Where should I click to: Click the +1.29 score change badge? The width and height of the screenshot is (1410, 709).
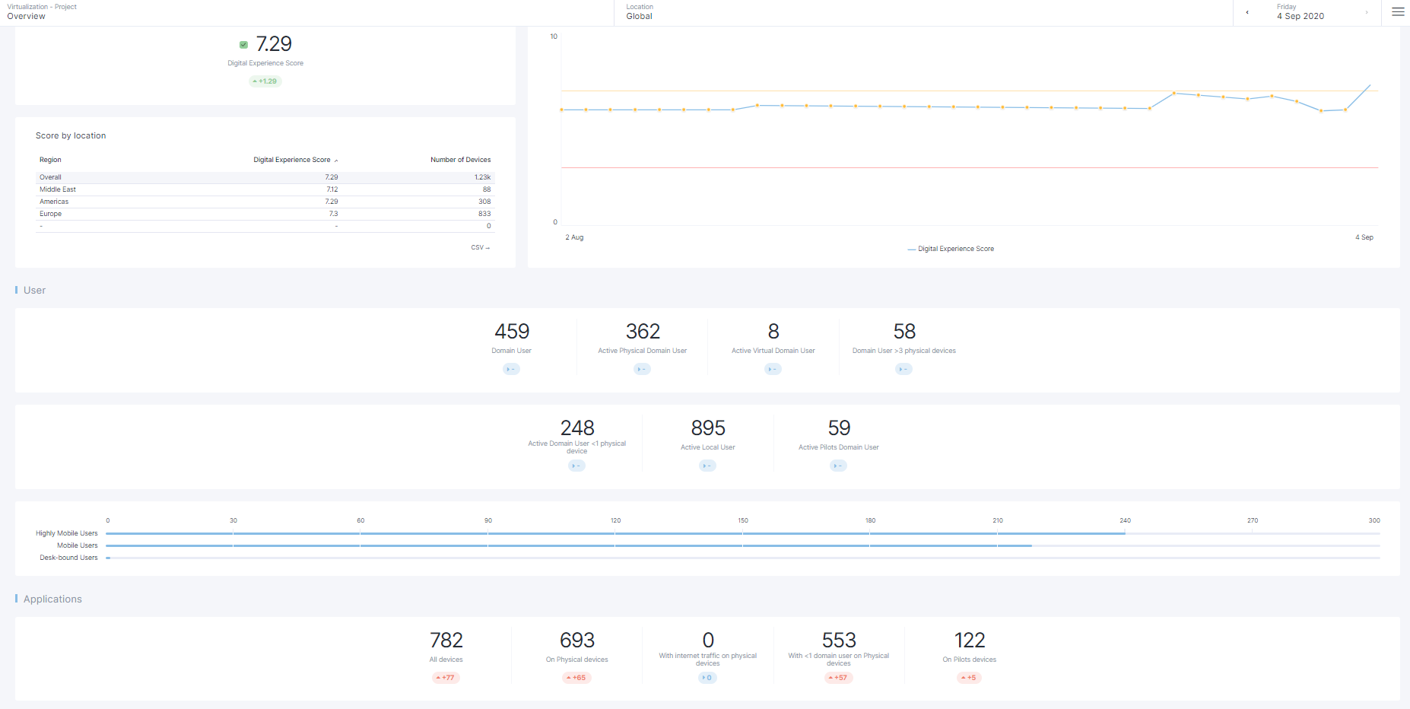coord(265,81)
